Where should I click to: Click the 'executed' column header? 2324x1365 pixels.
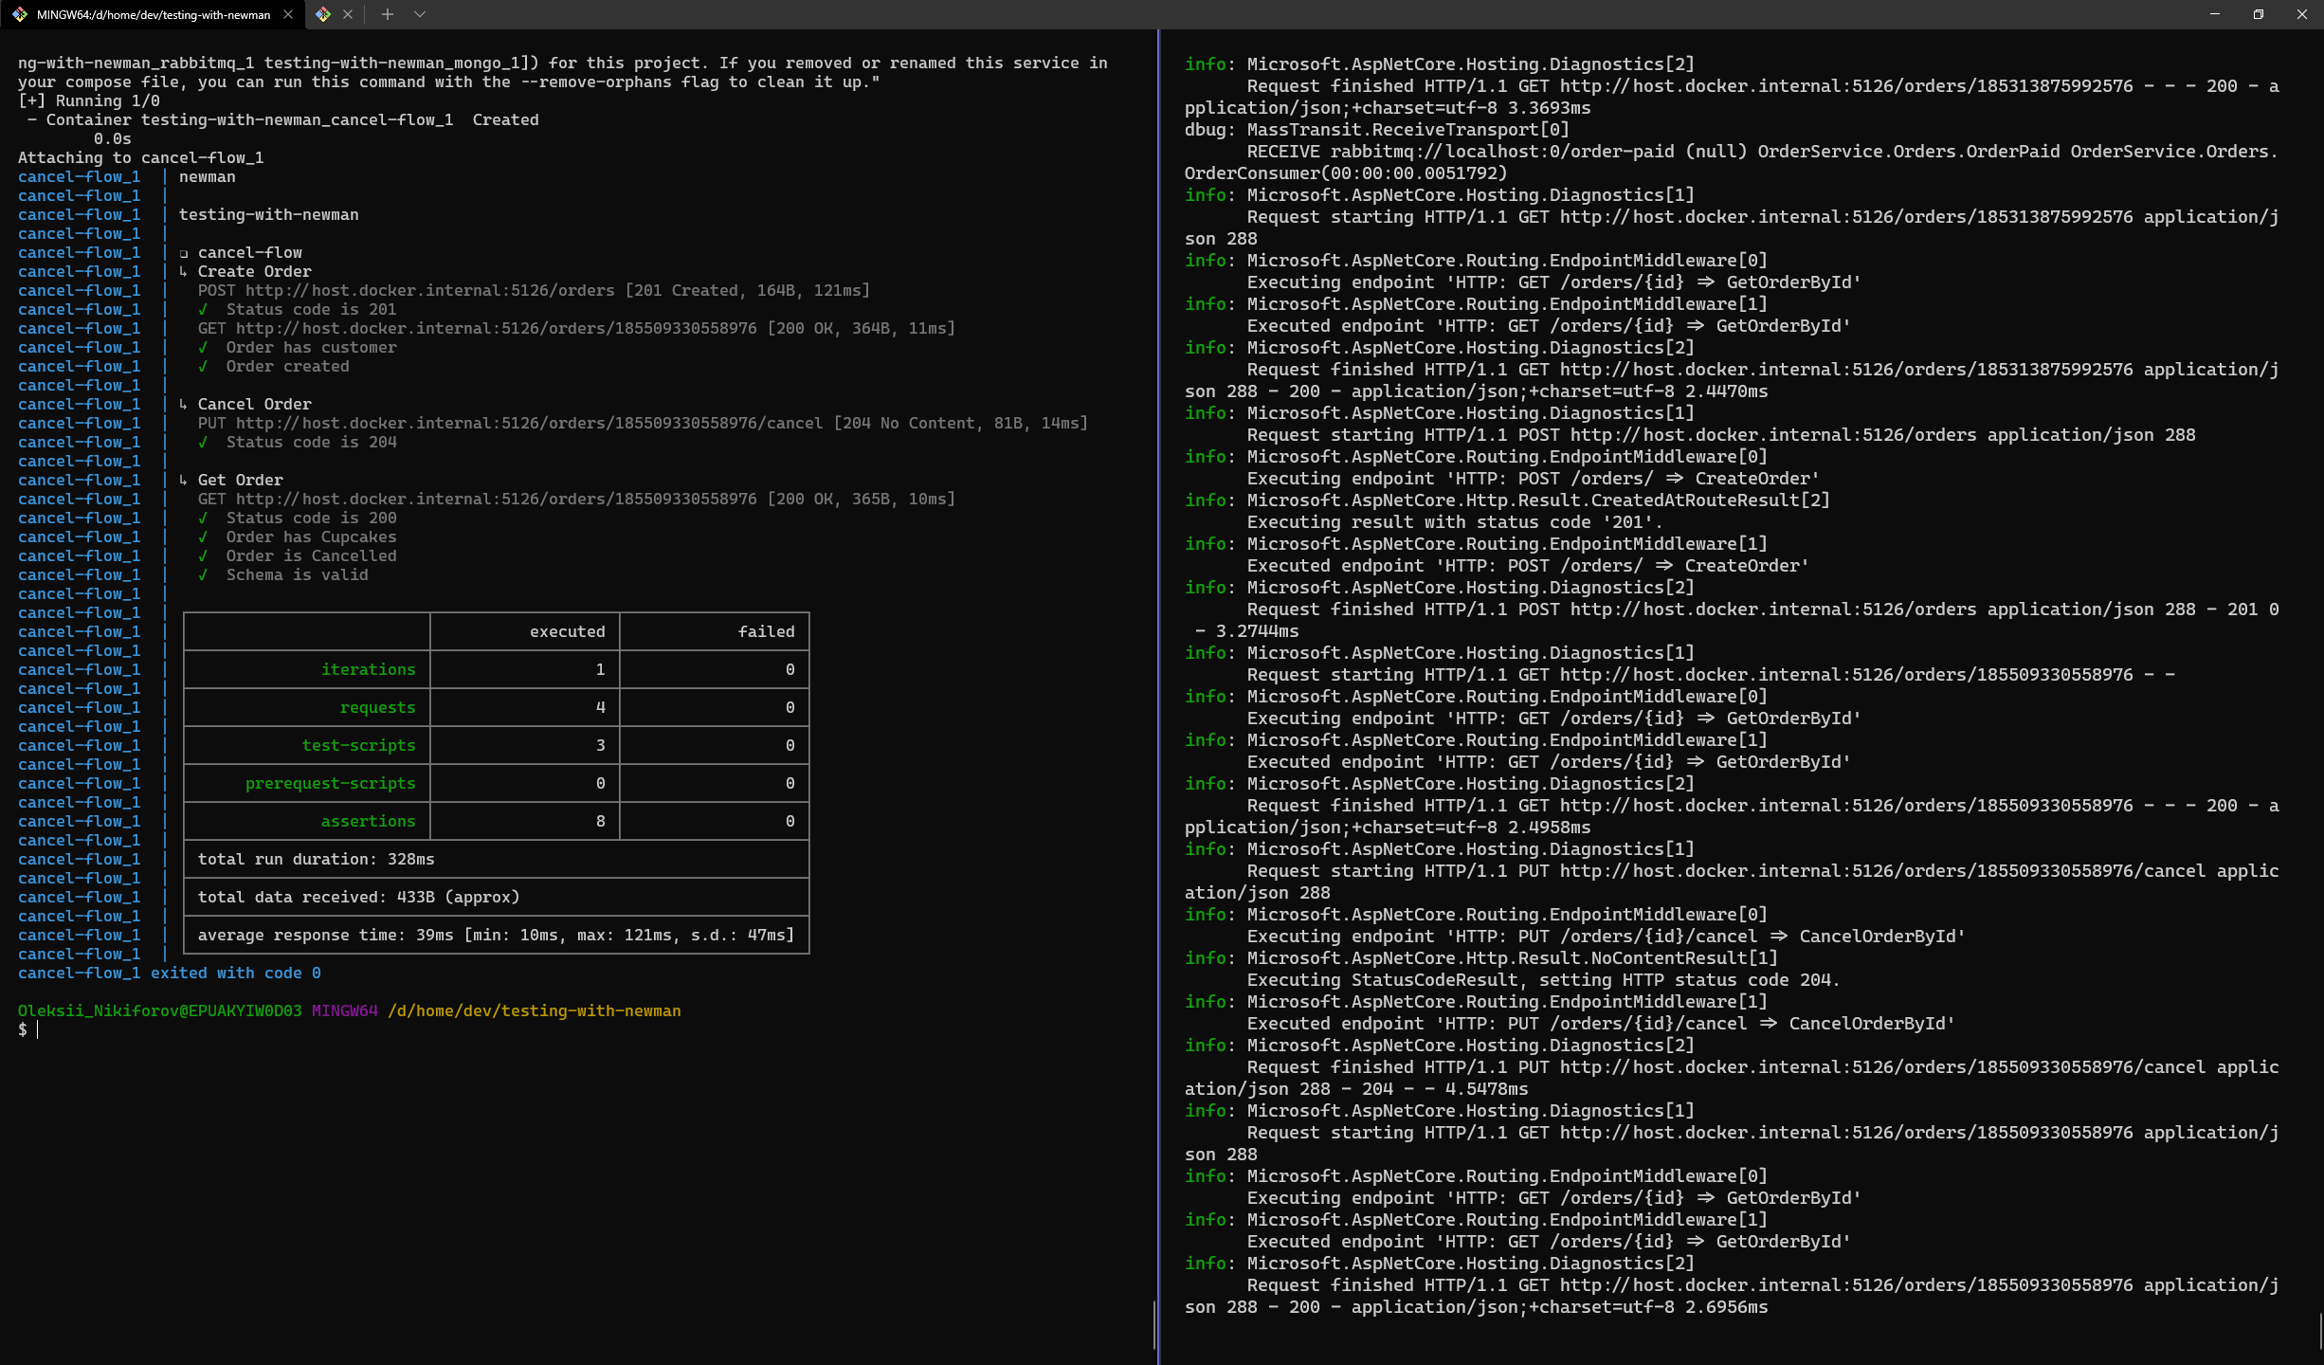(567, 631)
